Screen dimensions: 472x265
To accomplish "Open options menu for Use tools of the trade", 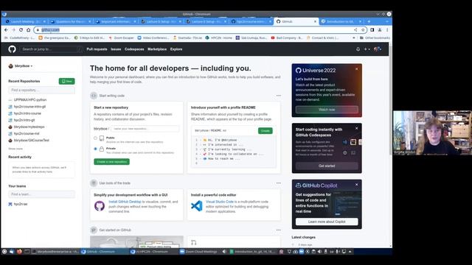I will point(279,183).
